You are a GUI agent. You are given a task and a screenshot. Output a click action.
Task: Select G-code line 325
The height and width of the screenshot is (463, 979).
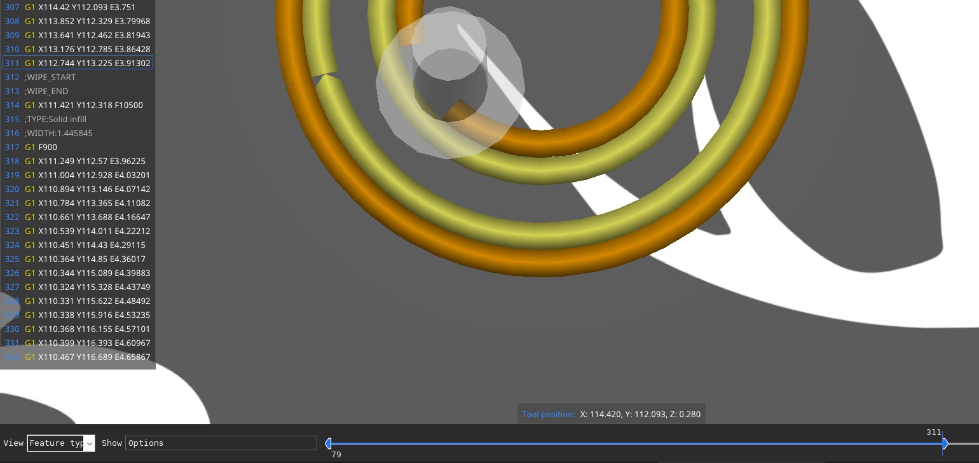click(78, 259)
